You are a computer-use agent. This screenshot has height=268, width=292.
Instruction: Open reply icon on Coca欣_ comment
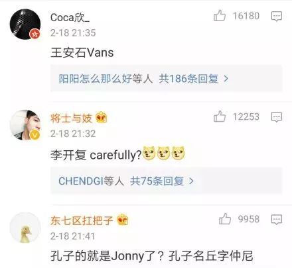[277, 16]
